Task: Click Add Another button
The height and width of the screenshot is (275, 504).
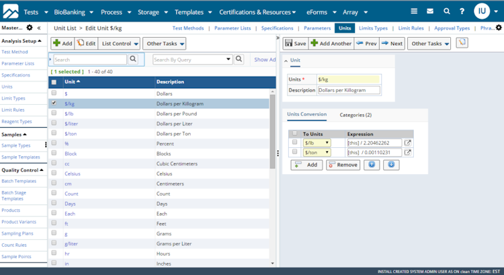Action: [331, 44]
